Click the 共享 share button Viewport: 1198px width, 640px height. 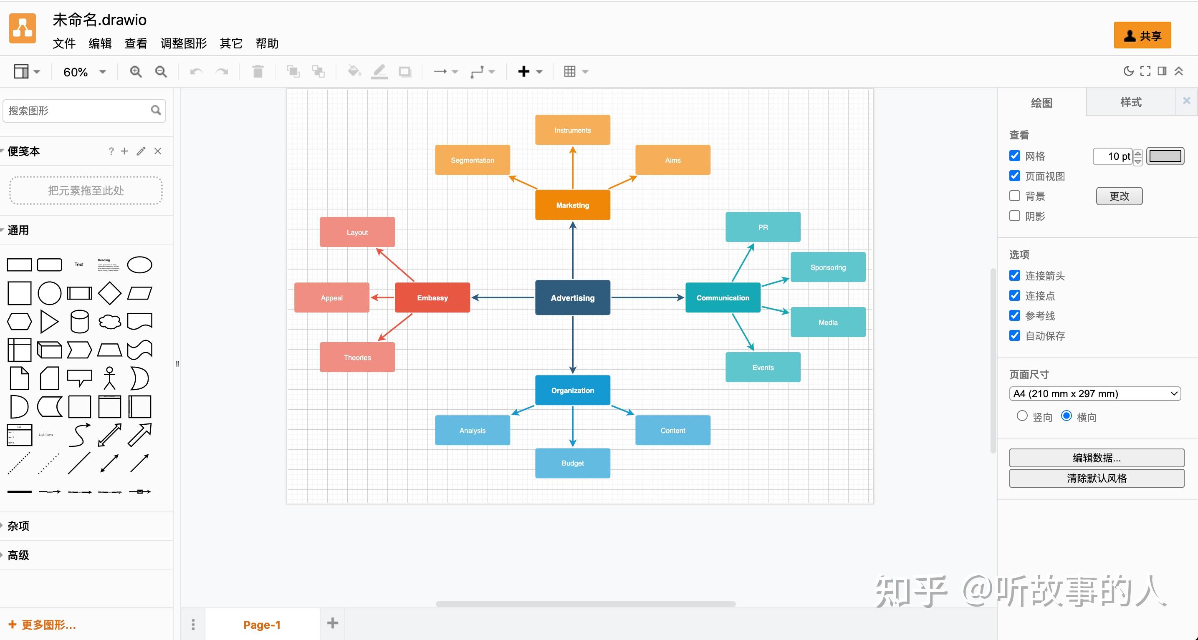(1142, 35)
